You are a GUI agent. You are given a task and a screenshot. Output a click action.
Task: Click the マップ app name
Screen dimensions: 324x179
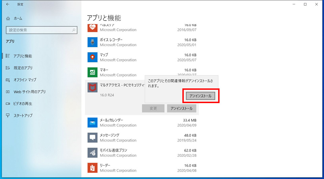pyautogui.click(x=104, y=55)
